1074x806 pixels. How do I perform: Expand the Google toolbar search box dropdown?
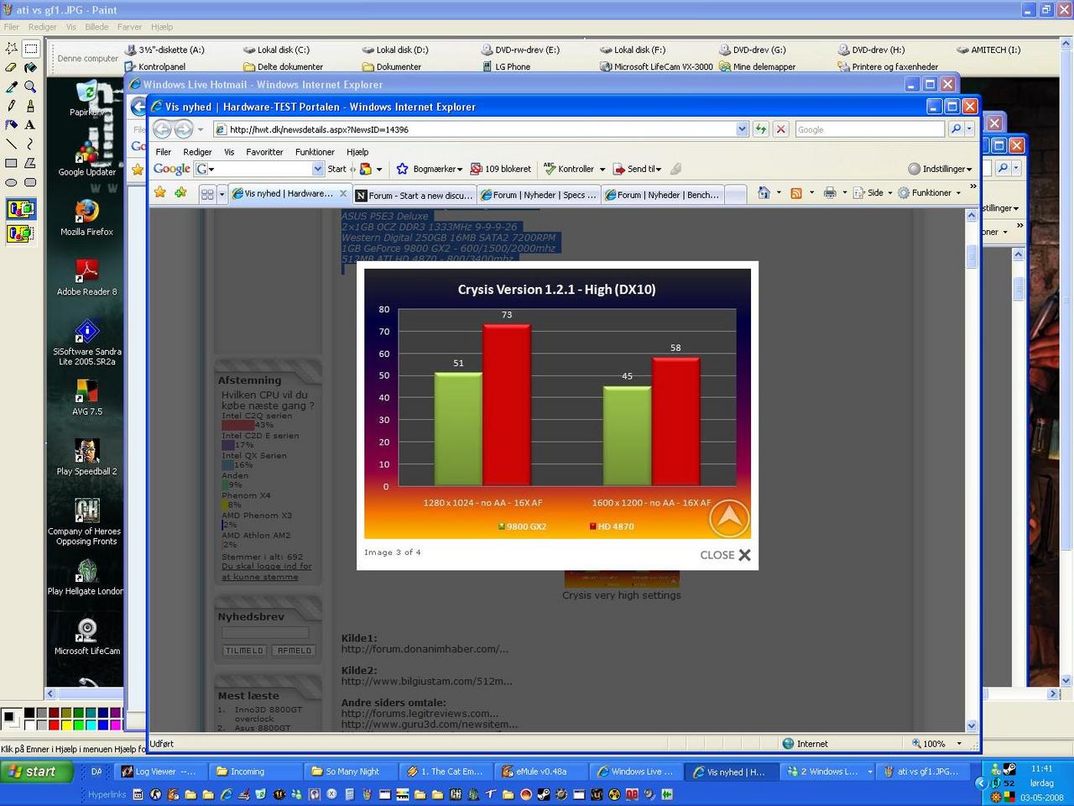coord(318,169)
